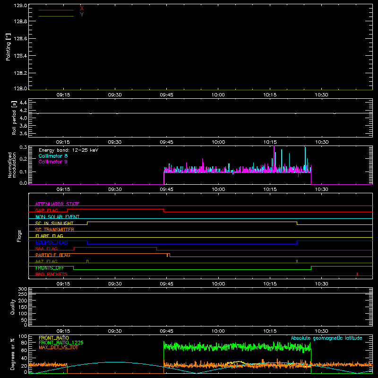Screen dimensions: 378x378
Task: Click the 60 tick in Degrees or % panel
Action: 24,350
